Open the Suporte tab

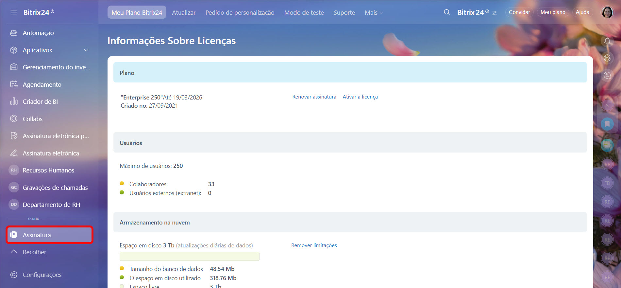pos(344,12)
